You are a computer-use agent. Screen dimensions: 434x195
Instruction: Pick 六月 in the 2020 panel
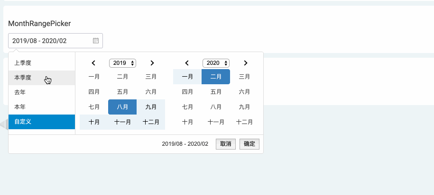tap(244, 92)
